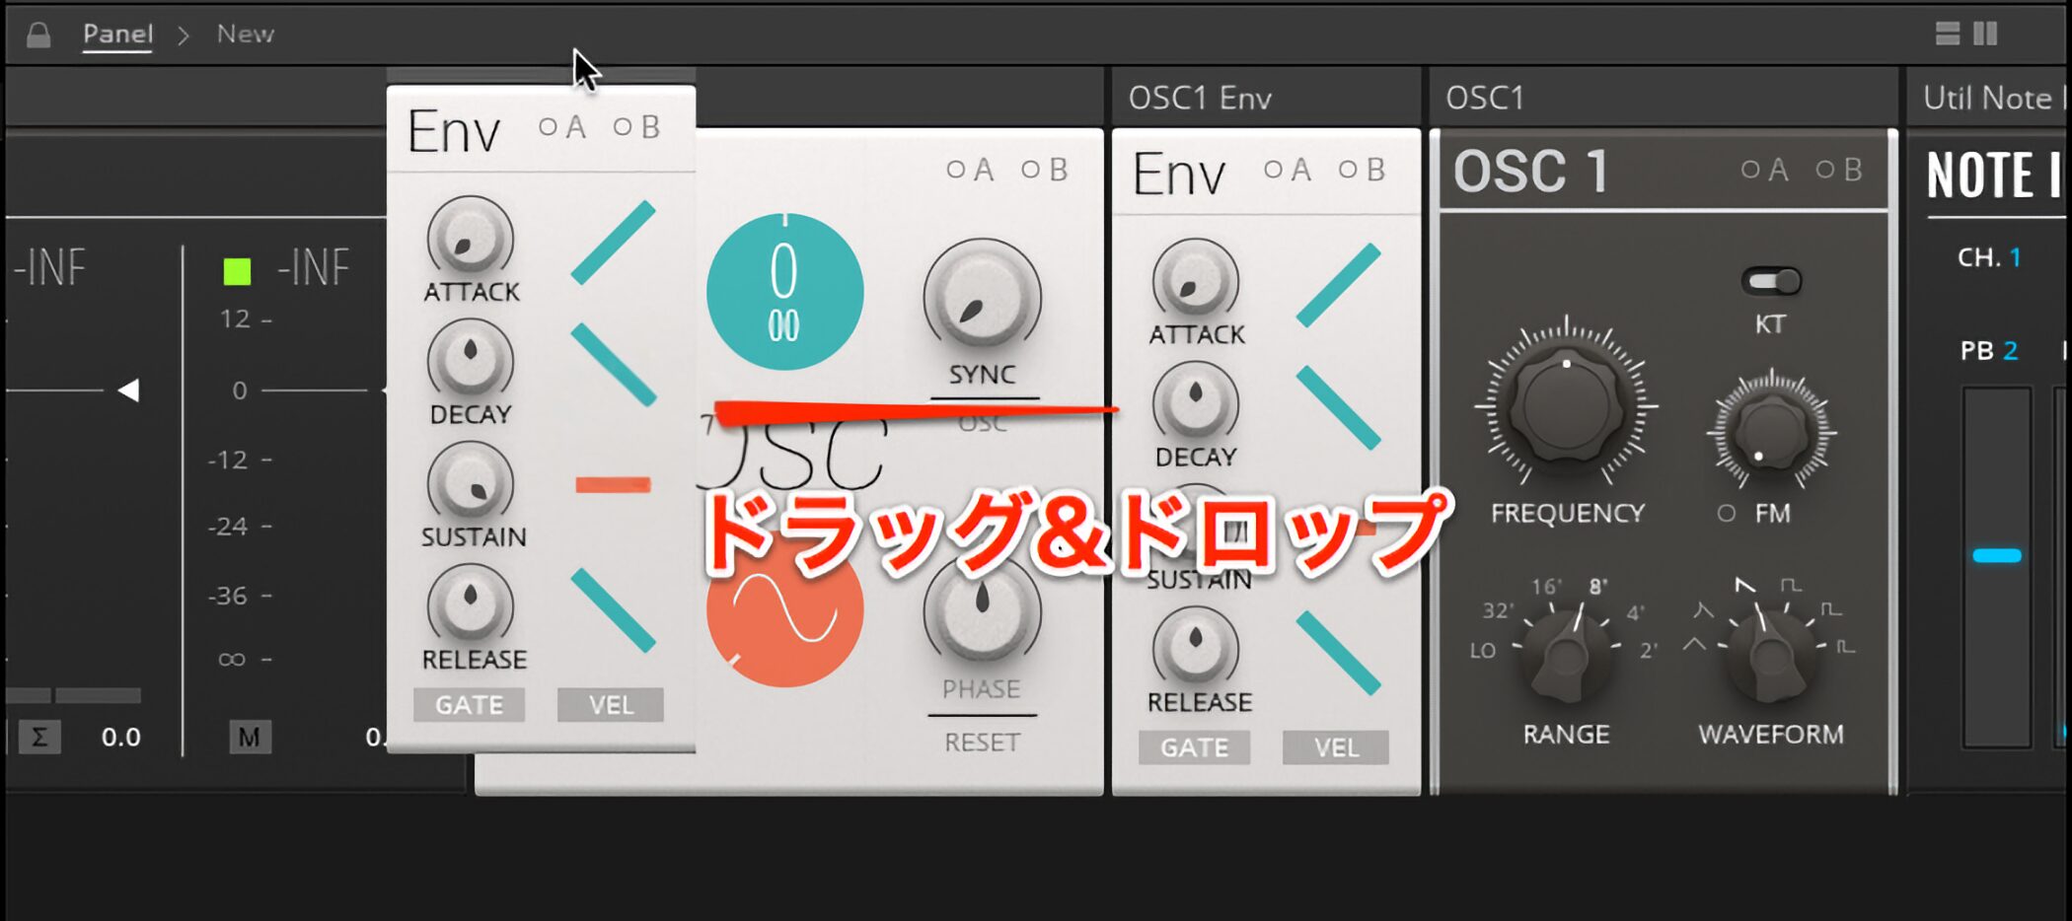Switch to horizontal rows layout icon
The width and height of the screenshot is (2072, 921).
[1947, 34]
